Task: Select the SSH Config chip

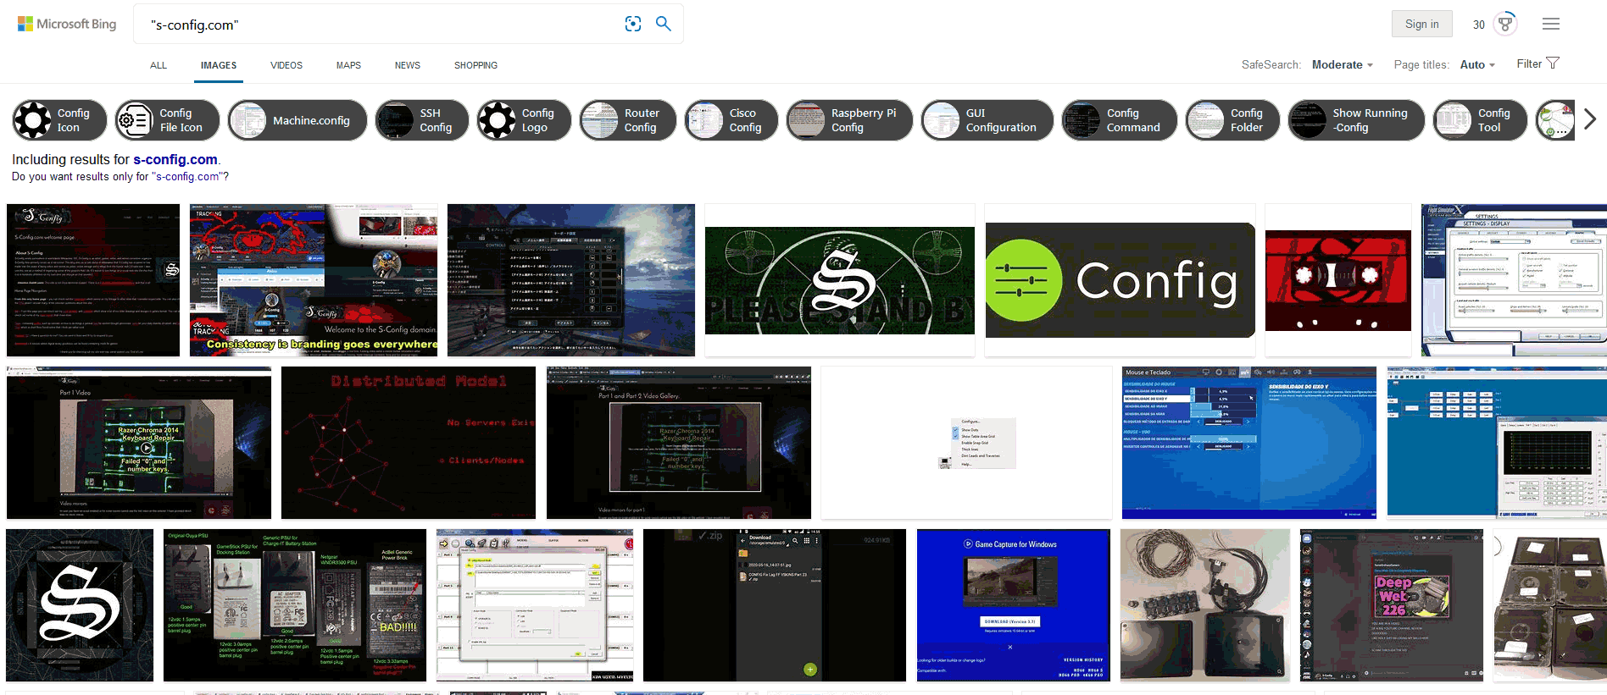Action: tap(421, 120)
